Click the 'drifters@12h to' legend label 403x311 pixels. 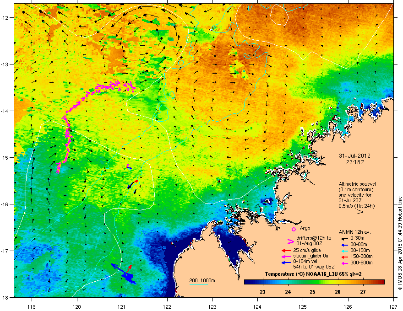pos(314,238)
